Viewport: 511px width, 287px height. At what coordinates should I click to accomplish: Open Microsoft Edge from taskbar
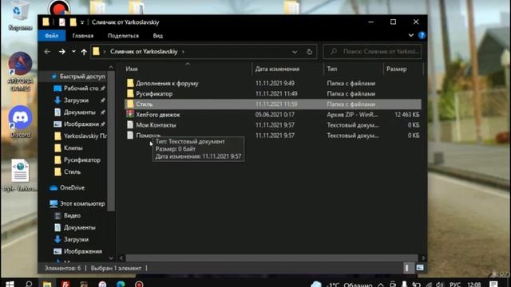tap(121, 284)
